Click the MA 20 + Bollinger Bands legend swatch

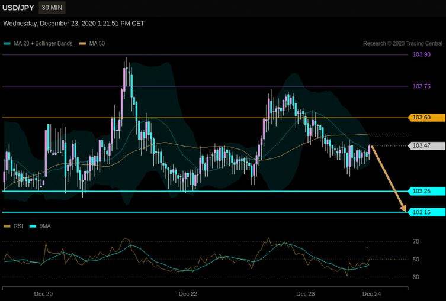point(7,44)
